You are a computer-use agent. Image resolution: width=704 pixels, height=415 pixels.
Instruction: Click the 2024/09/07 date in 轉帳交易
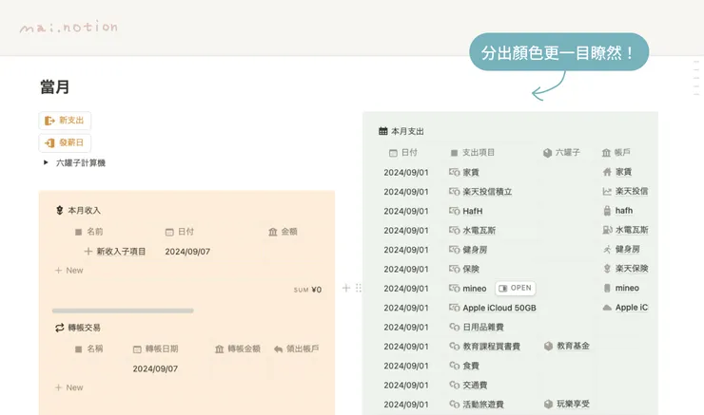155,368
